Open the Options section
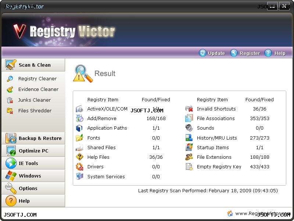 pyautogui.click(x=33, y=188)
